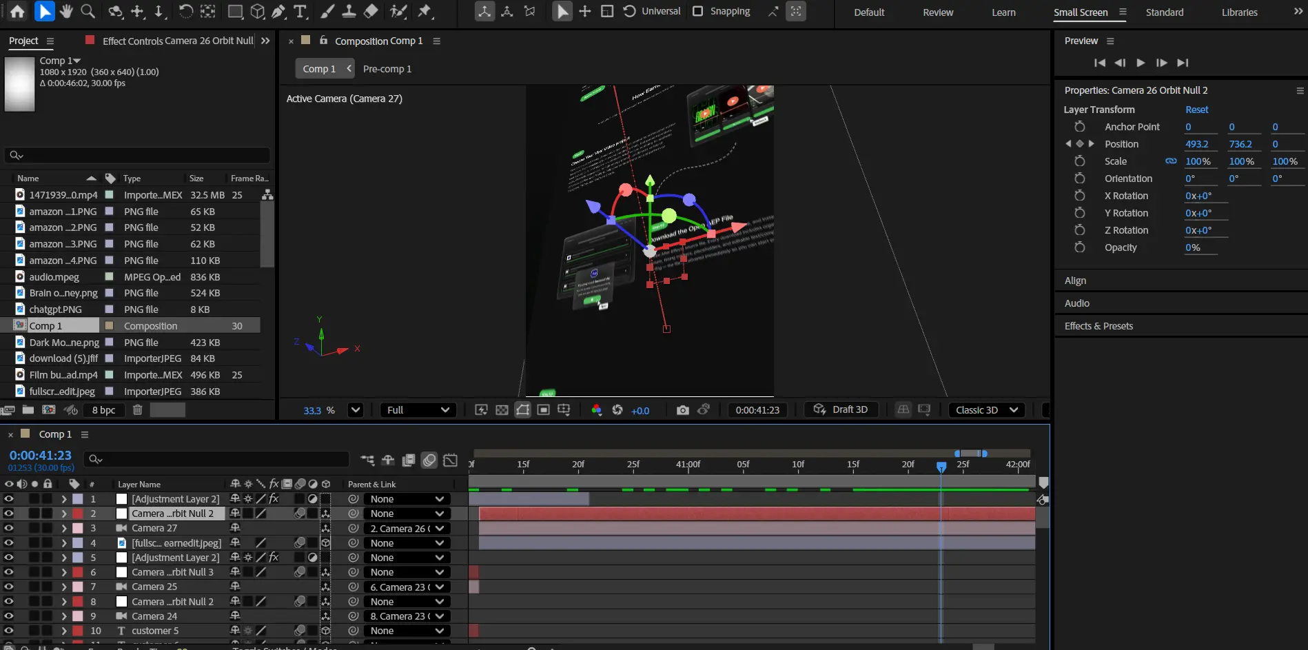1308x650 pixels.
Task: Select the Rotation tool
Action: pyautogui.click(x=185, y=11)
